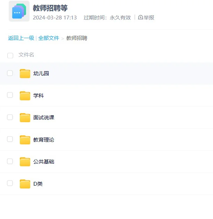Viewport: 213px width, 219px height.
Task: Check the D类 row checkbox
Action: [x=10, y=183]
